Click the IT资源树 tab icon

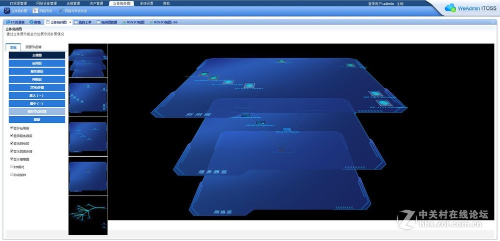7,22
